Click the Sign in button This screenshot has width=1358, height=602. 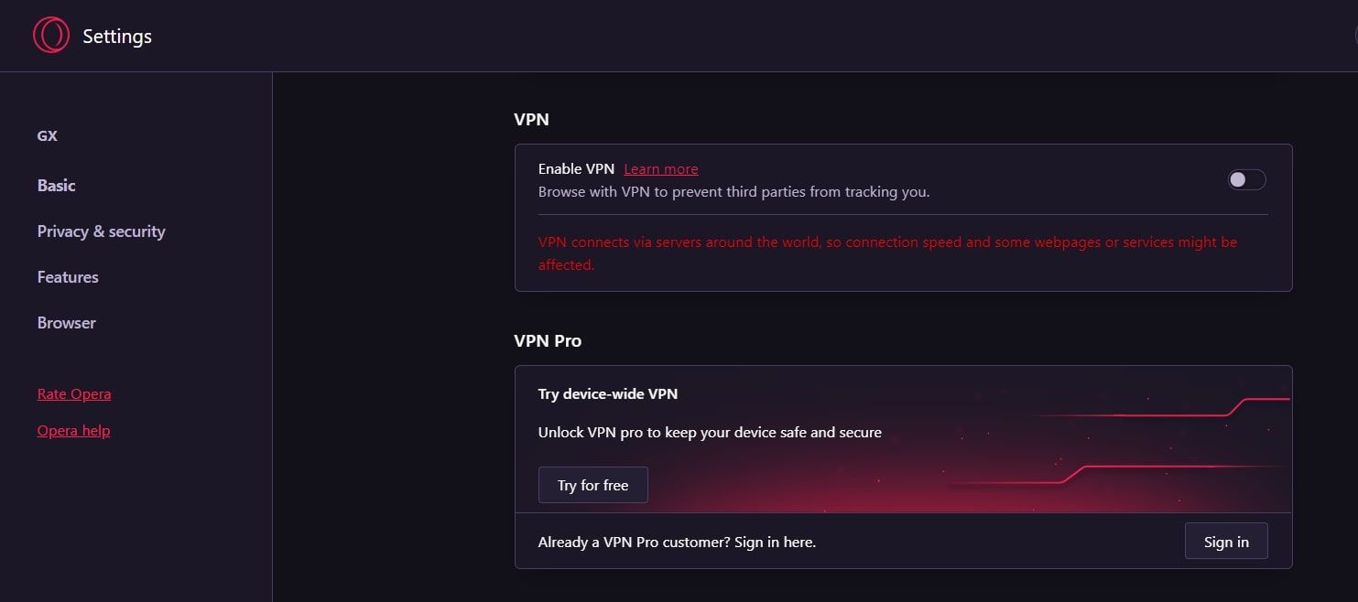(1225, 542)
